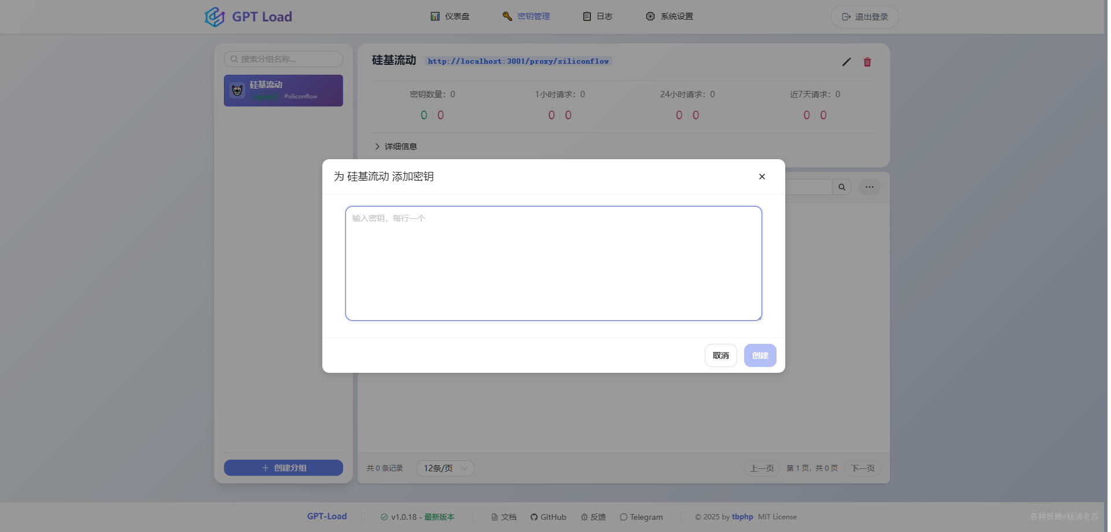The height and width of the screenshot is (532, 1111).
Task: Close the 添加密钥 dialog
Action: tap(761, 177)
